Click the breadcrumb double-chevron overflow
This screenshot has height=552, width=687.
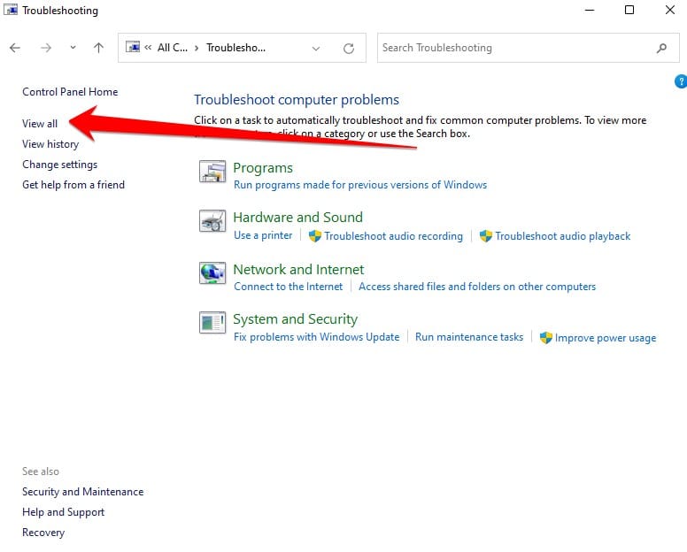pyautogui.click(x=148, y=48)
